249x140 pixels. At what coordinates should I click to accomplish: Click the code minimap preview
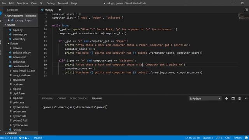click(243, 16)
